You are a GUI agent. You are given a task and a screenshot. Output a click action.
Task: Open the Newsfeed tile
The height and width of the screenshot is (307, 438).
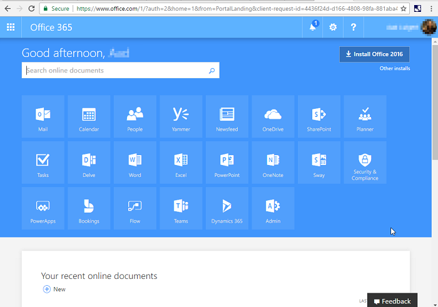tap(227, 116)
